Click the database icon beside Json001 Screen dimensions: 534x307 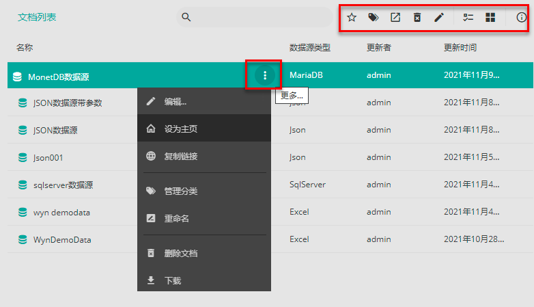click(x=23, y=157)
